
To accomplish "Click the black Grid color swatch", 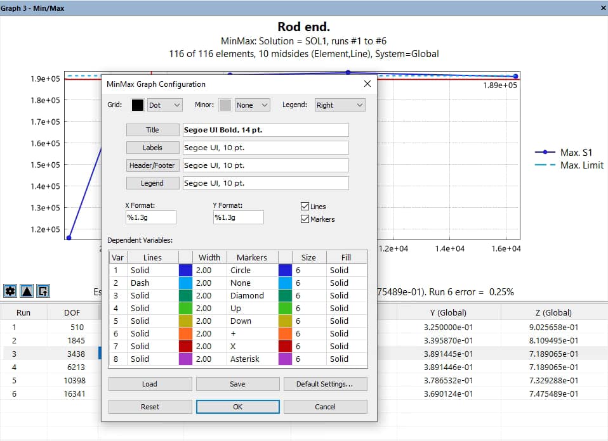I will coord(138,105).
